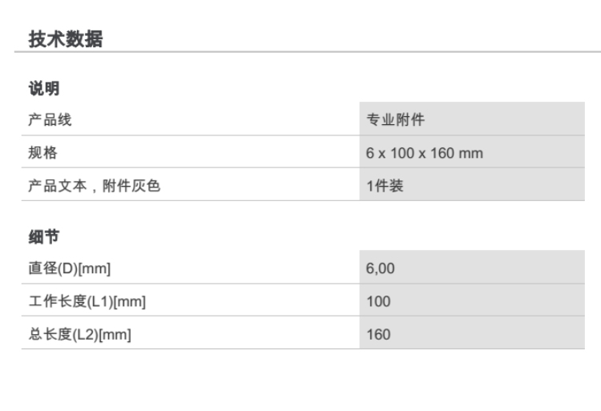Click the total length value 160 cell
This screenshot has width=601, height=411.
(378, 335)
